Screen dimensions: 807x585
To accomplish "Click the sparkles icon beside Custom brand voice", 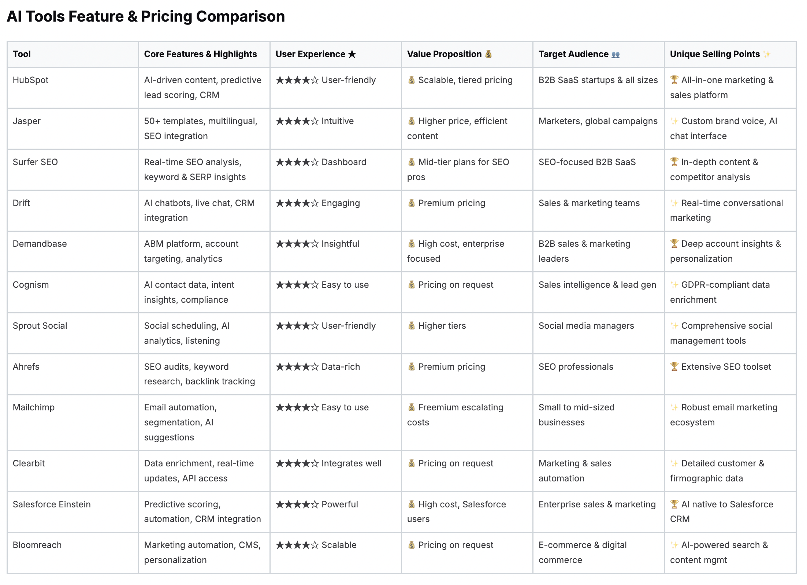I will [x=674, y=121].
